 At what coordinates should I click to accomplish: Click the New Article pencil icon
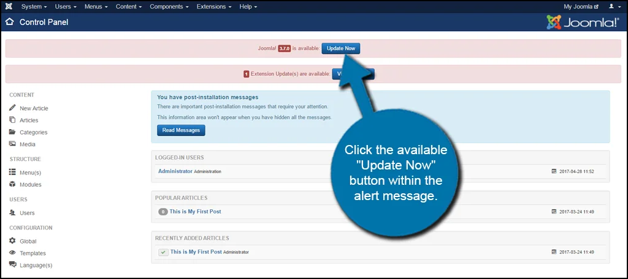click(12, 108)
